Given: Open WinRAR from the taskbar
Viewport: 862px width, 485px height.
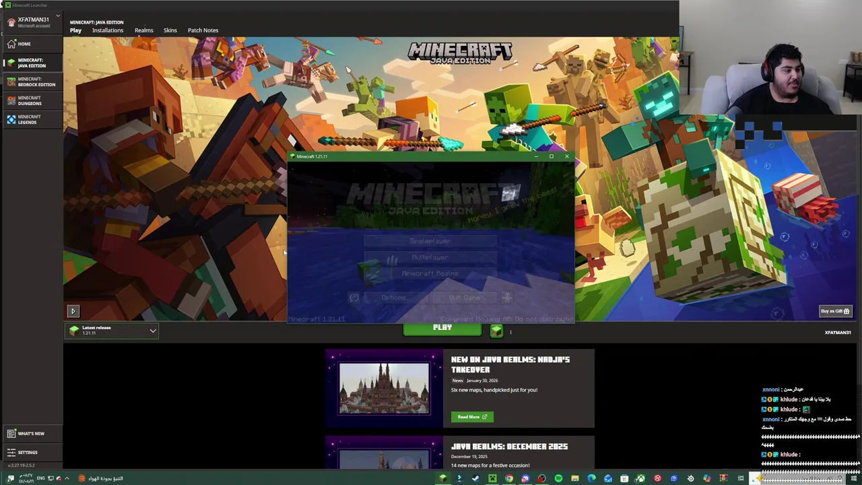Looking at the screenshot, I should 724,478.
